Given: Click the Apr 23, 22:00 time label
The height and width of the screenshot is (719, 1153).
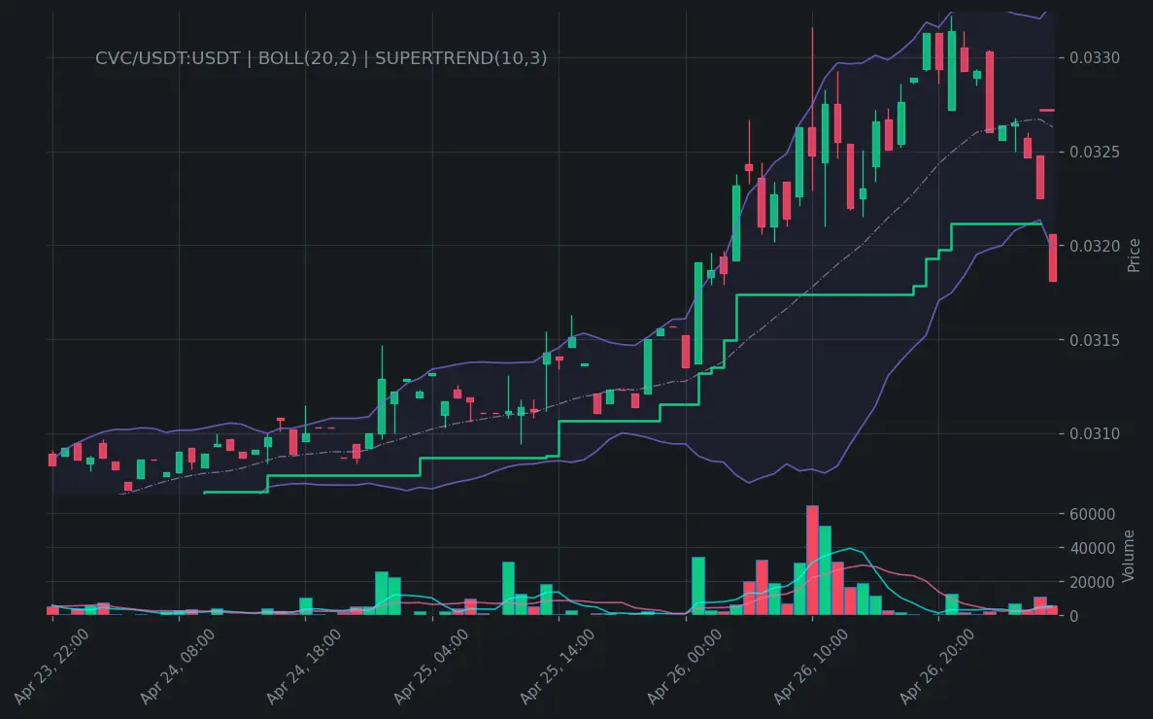Looking at the screenshot, I should coord(51,667).
